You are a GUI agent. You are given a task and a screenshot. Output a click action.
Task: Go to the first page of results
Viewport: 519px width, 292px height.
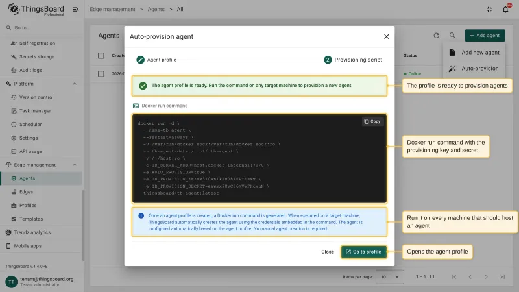(x=453, y=277)
